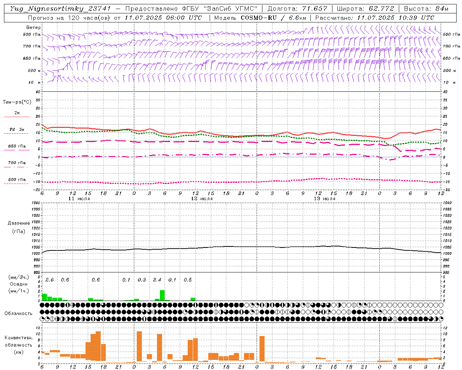Viewport: 462px width, 370px height.
Task: Click the green dashed Td 2м legend line
Action: tap(16, 134)
